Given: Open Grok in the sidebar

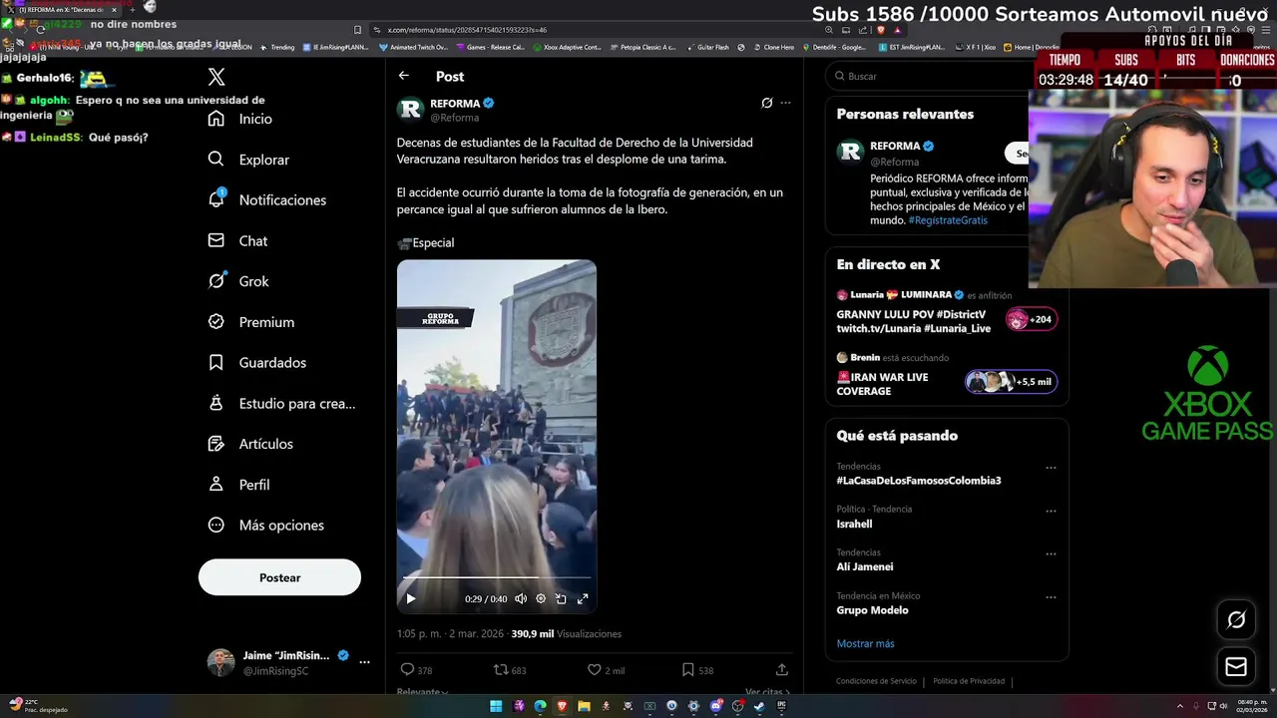Looking at the screenshot, I should coord(238,281).
